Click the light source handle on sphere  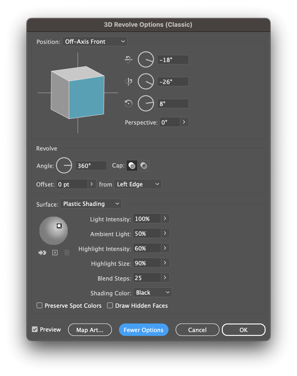59,226
